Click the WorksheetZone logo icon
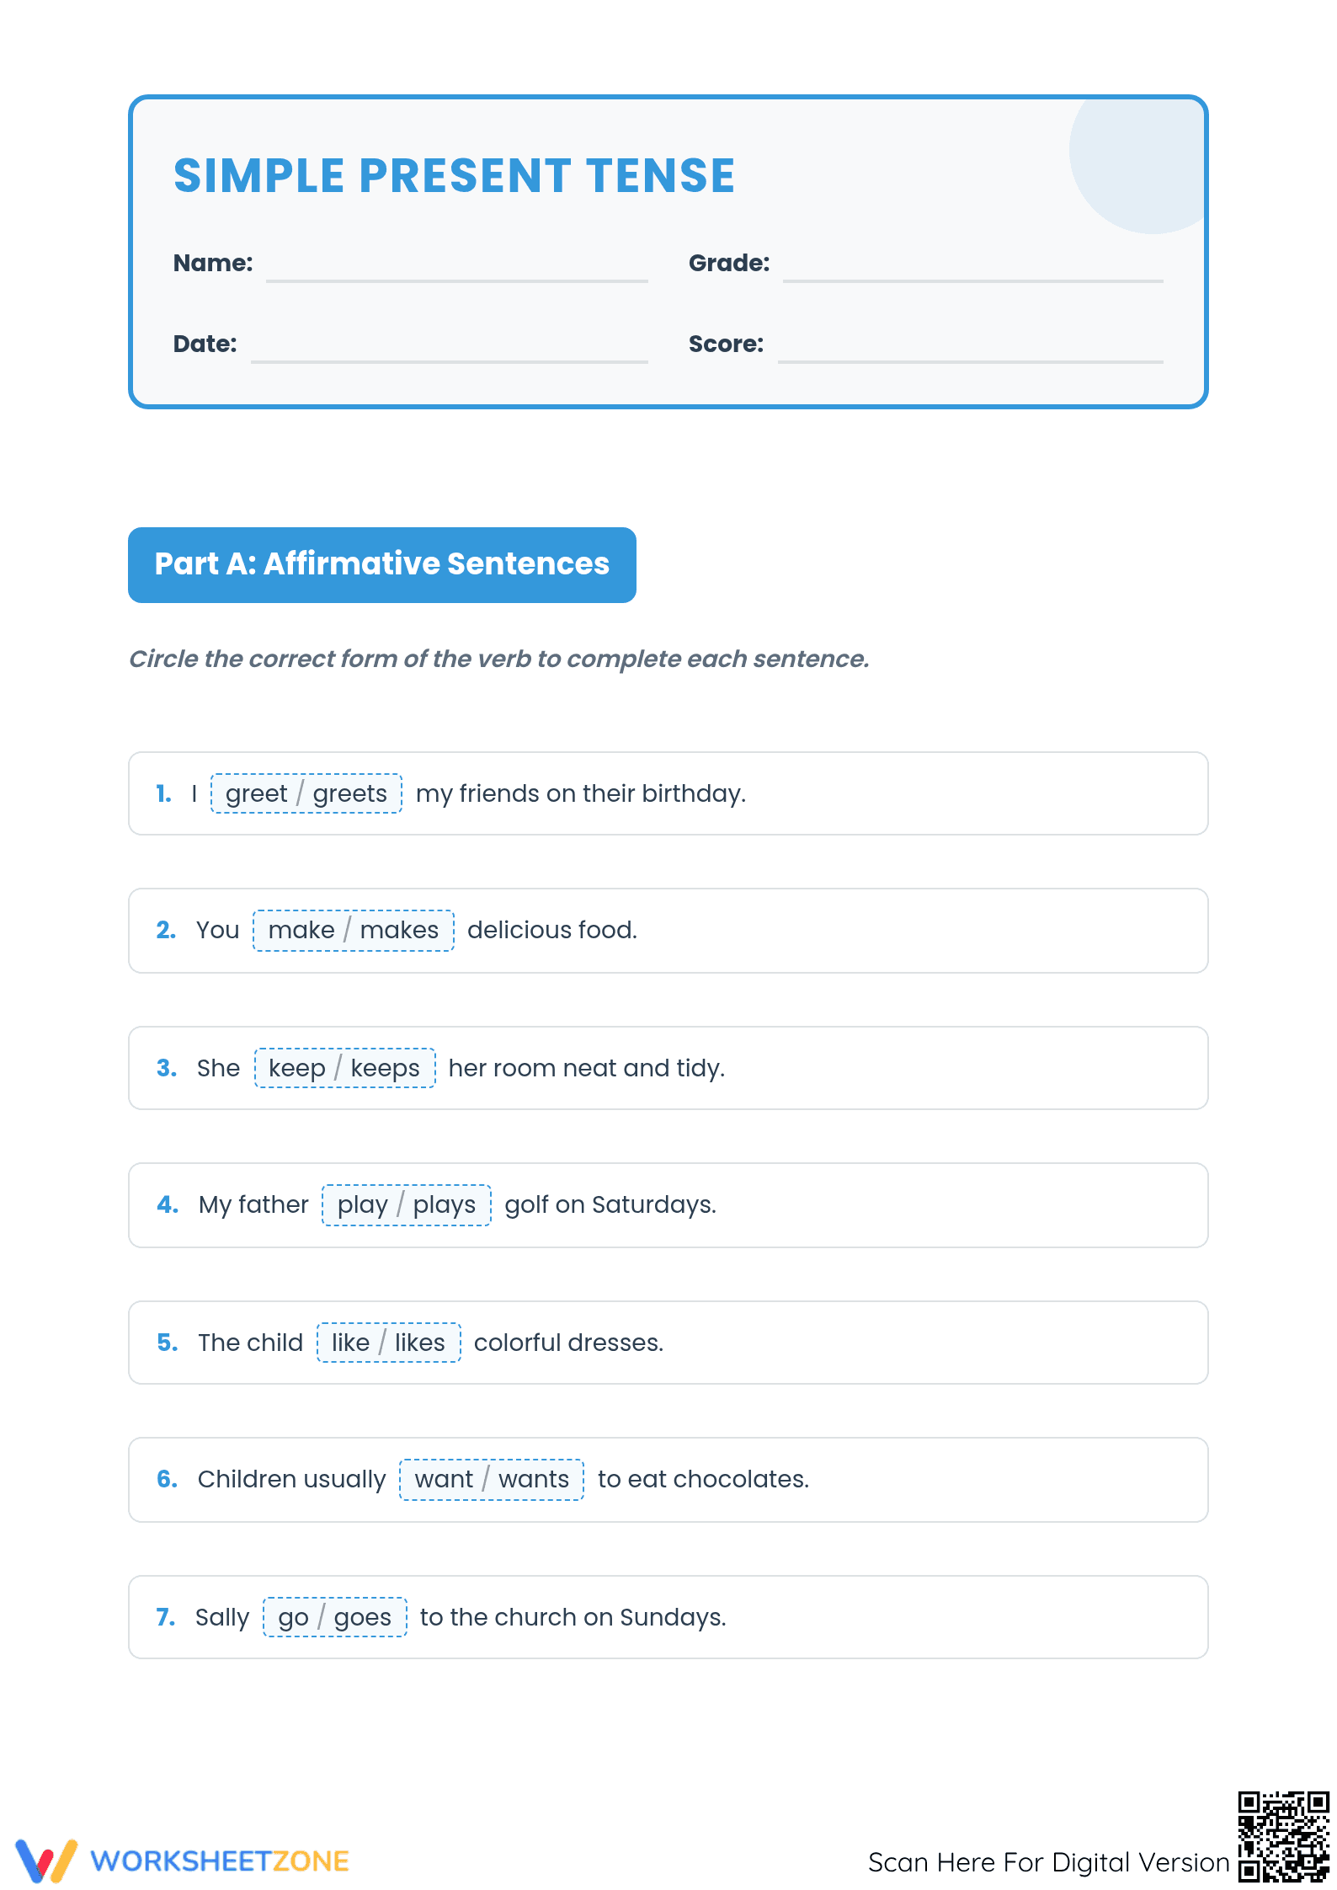The image size is (1337, 1890). click(46, 1860)
